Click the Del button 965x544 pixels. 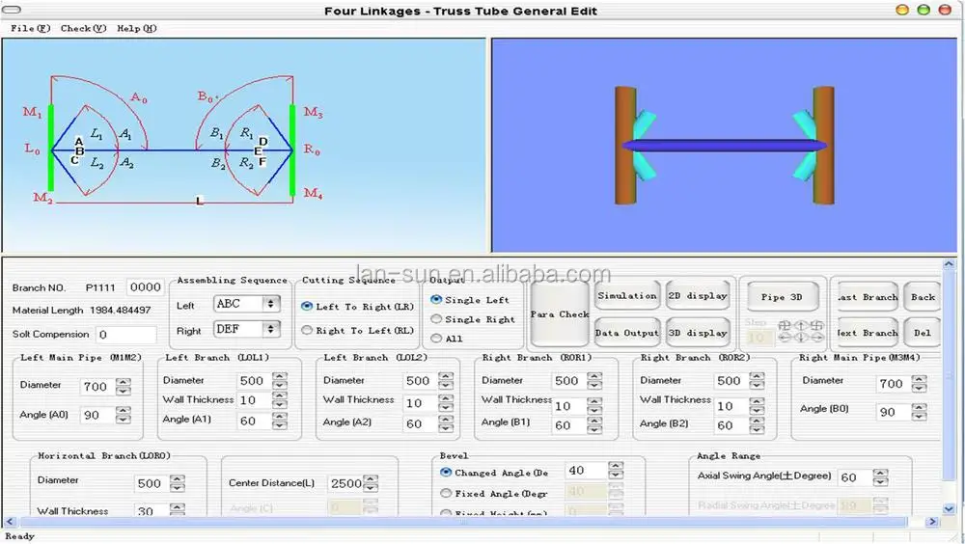click(923, 333)
